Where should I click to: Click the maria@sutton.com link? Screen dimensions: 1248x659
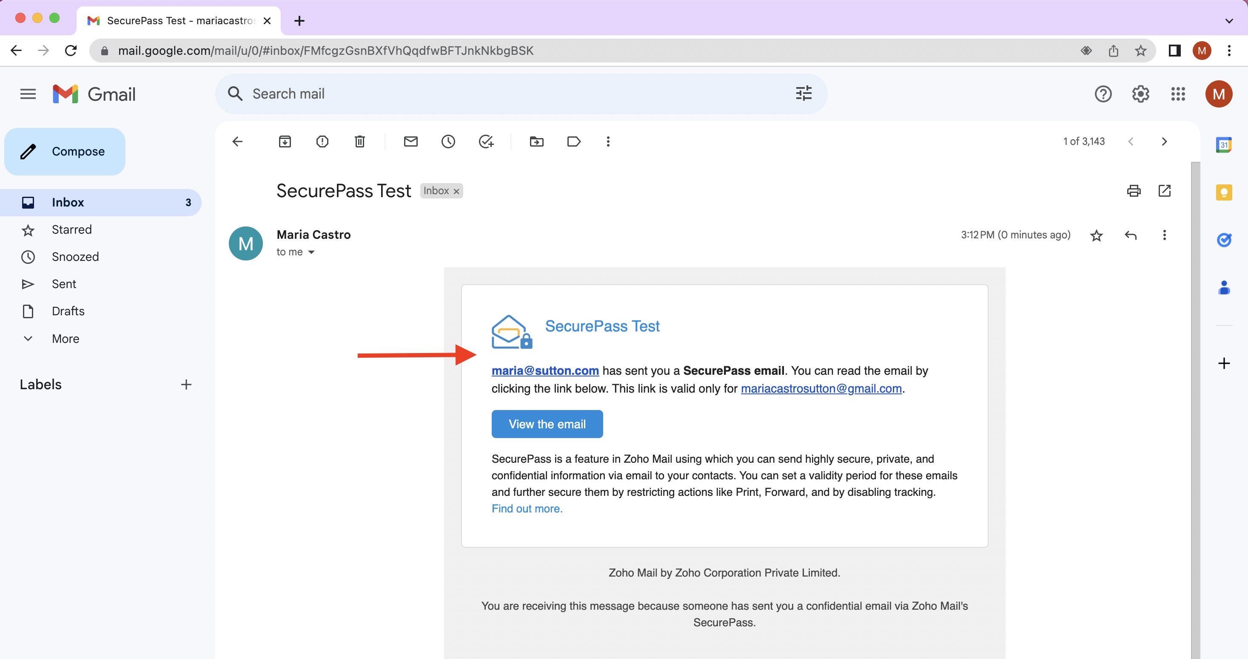[545, 371]
